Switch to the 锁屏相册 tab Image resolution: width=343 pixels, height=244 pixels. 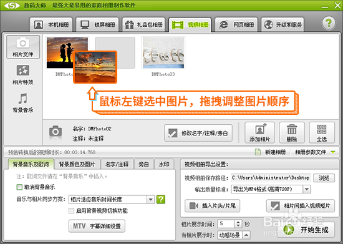coord(97,25)
